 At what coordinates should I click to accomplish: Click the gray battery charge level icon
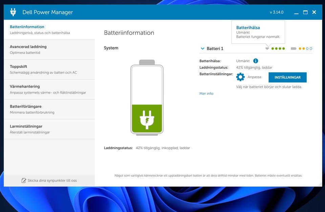(294, 49)
